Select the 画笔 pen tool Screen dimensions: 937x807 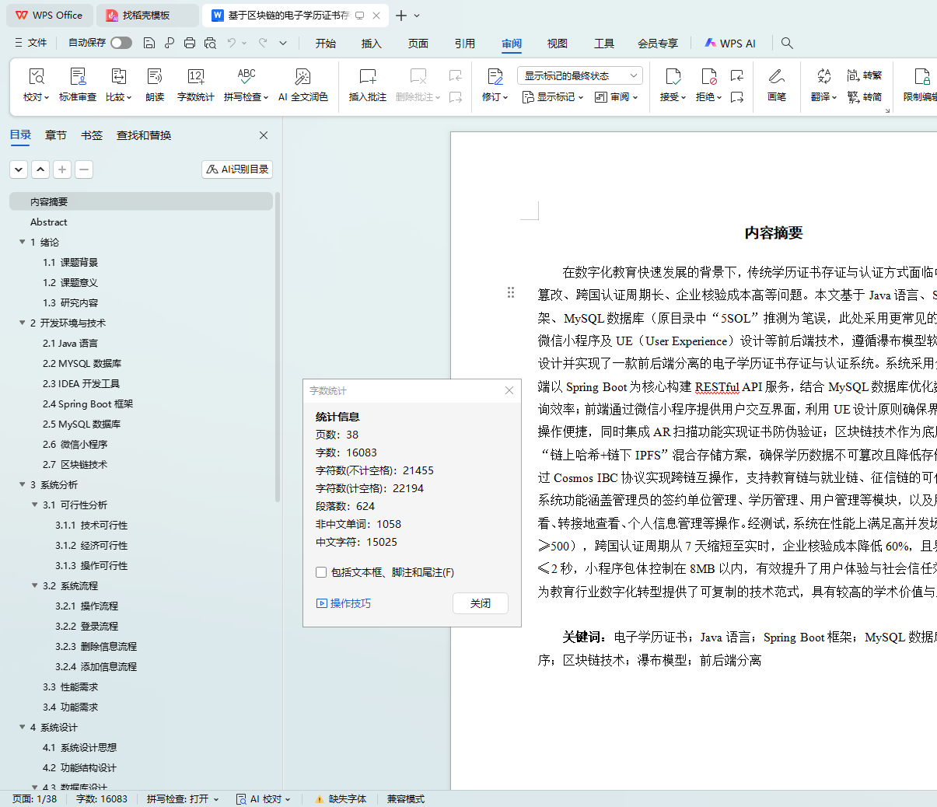point(776,77)
